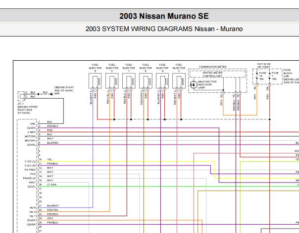Image resolution: width=299 pixels, height=233 pixels.
Task: Click the "O2SFL" pin label
Action: [x=32, y=187]
